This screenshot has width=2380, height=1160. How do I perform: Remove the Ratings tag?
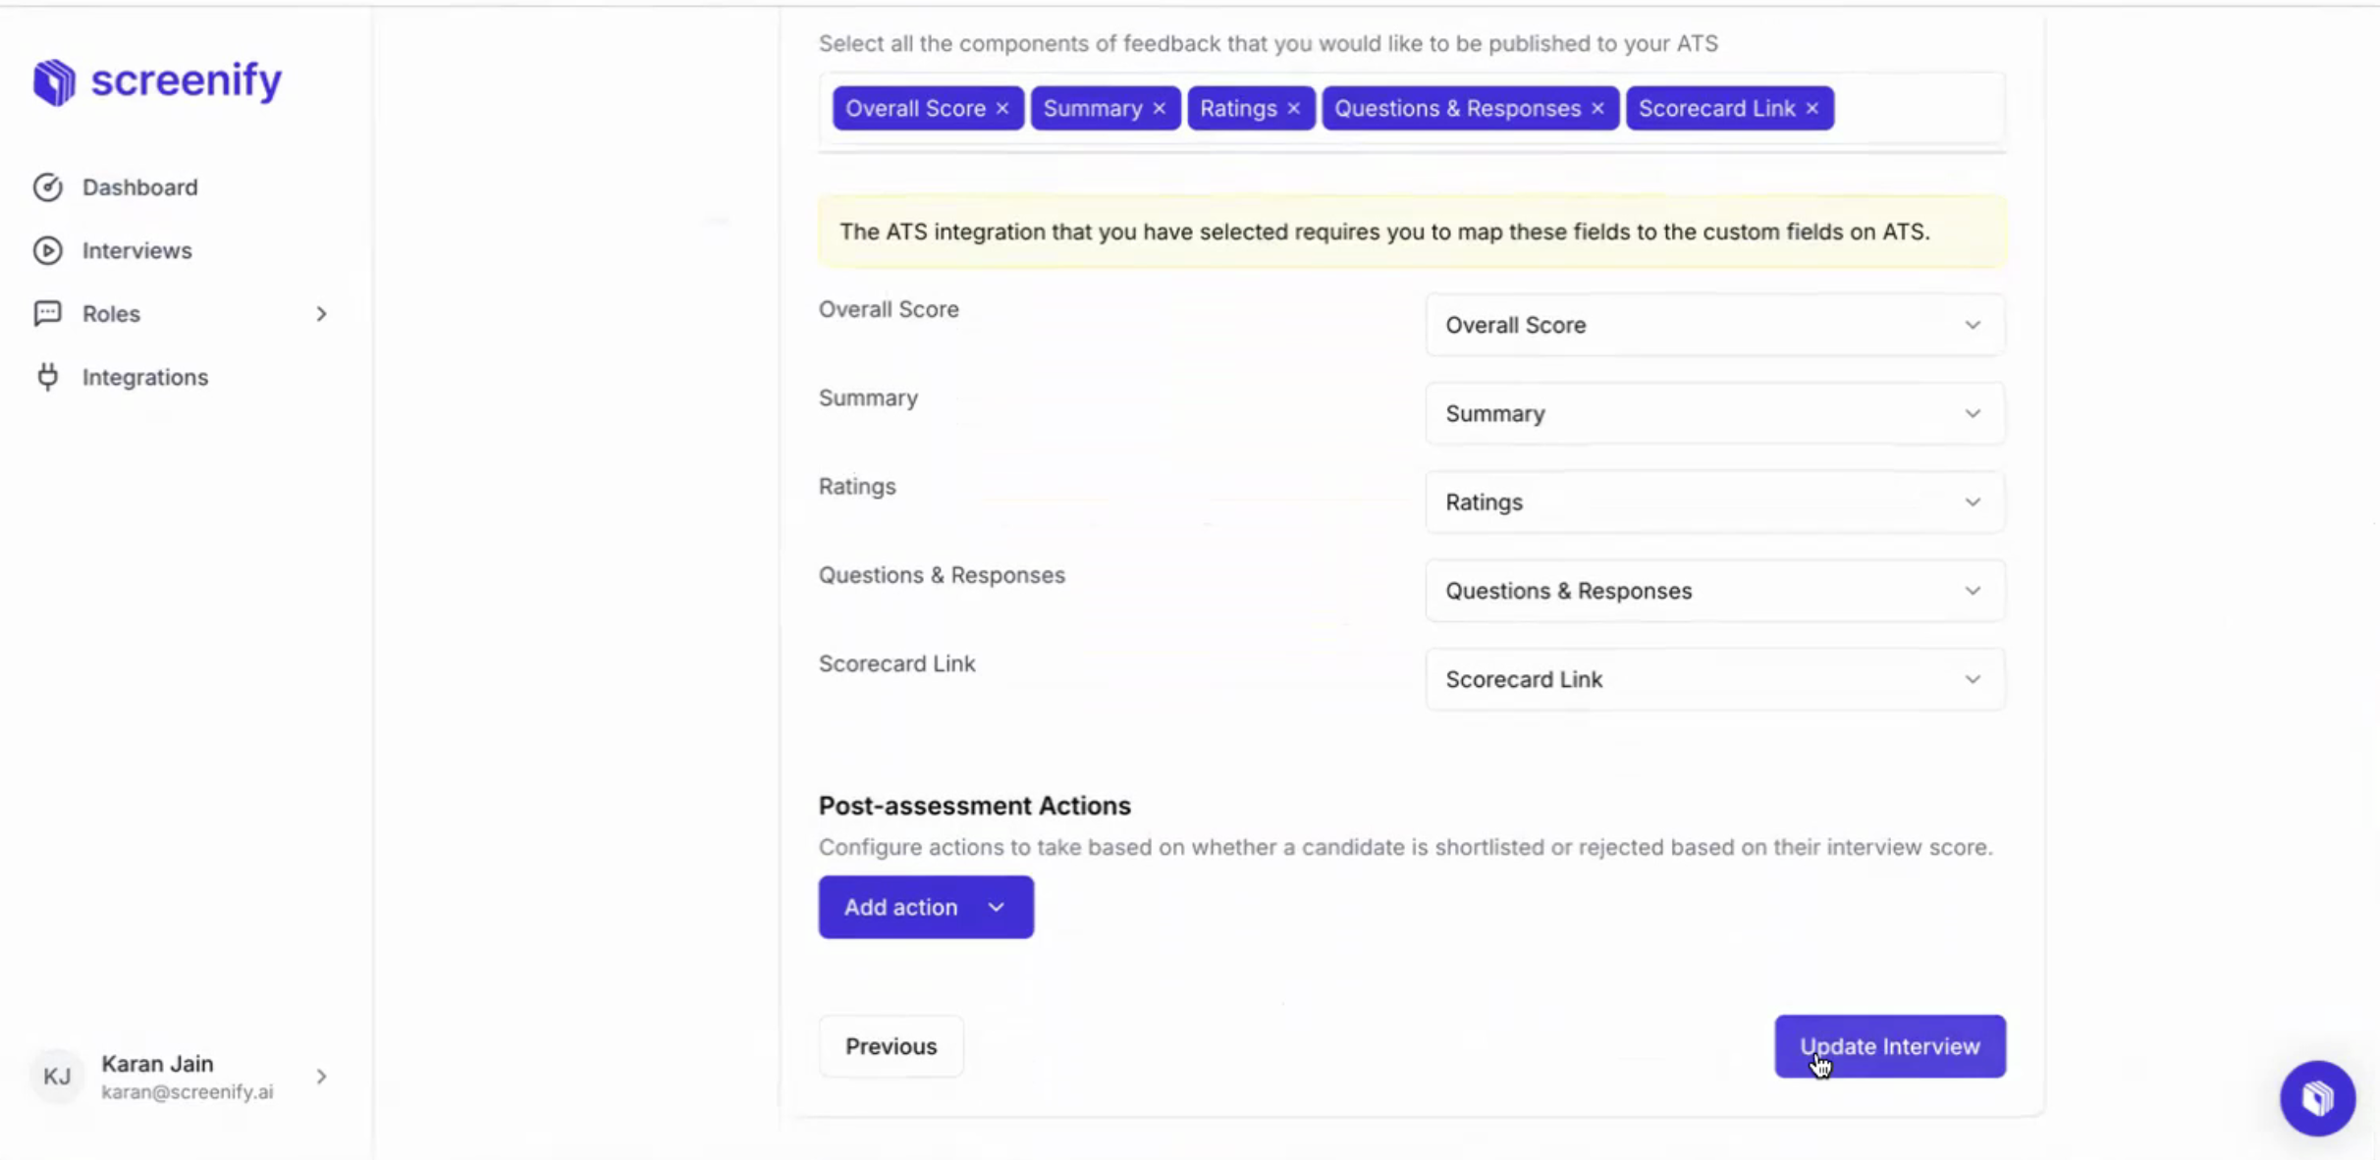1294,109
